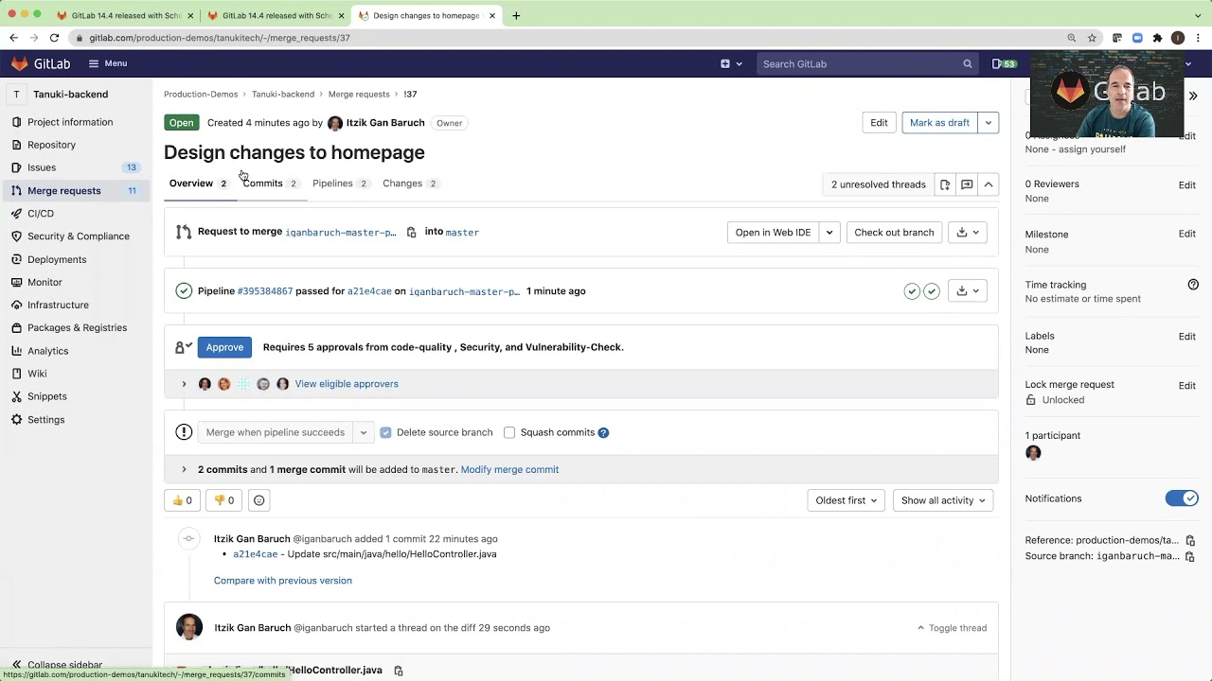Image resolution: width=1212 pixels, height=681 pixels.
Task: Open Mark as draft dropdown arrow
Action: tap(988, 123)
